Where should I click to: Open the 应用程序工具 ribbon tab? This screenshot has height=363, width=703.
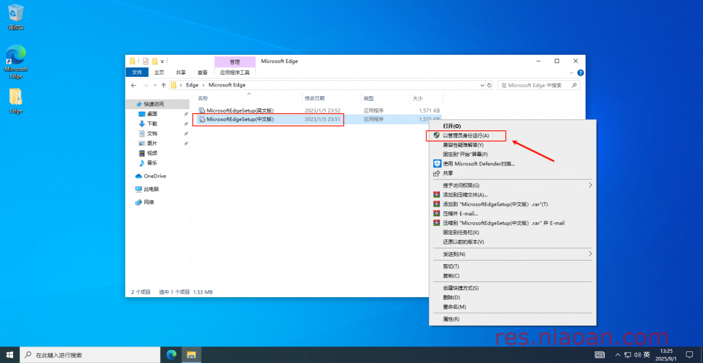235,72
